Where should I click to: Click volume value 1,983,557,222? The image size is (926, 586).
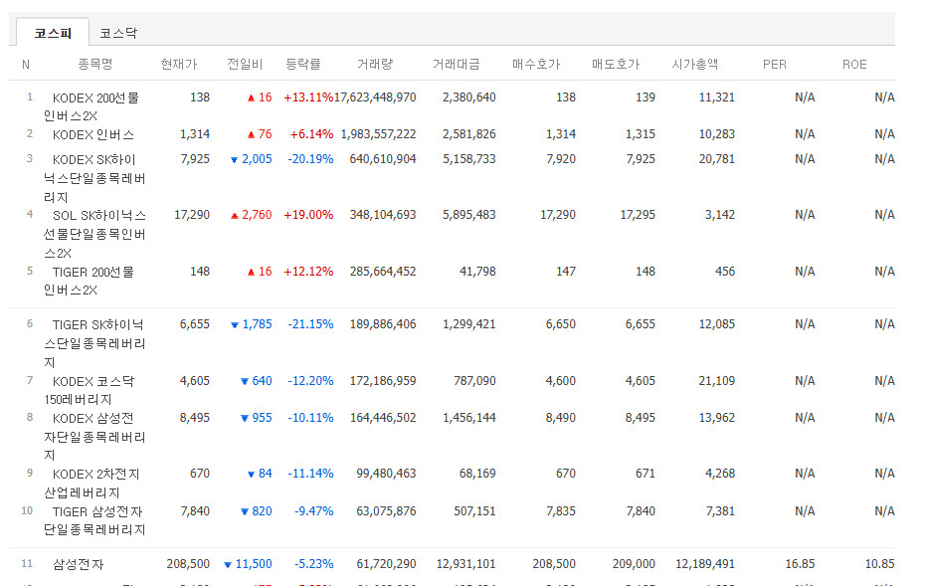(x=379, y=134)
